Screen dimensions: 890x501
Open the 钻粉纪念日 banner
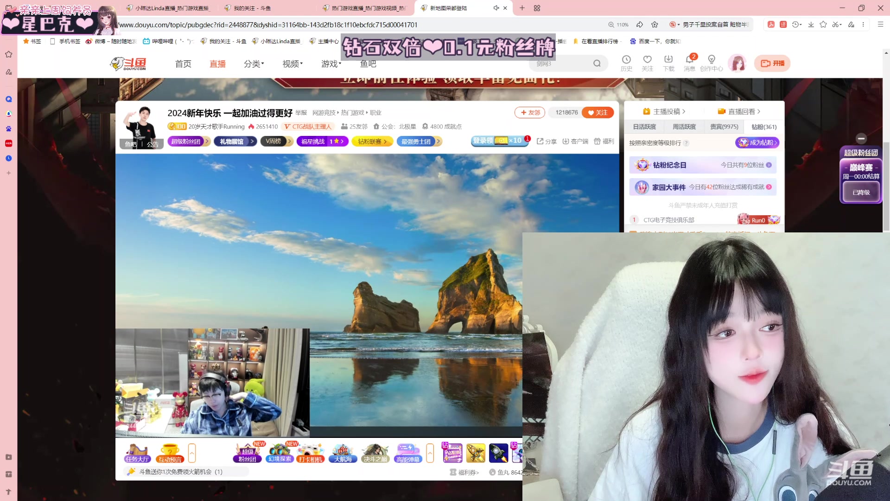click(703, 165)
